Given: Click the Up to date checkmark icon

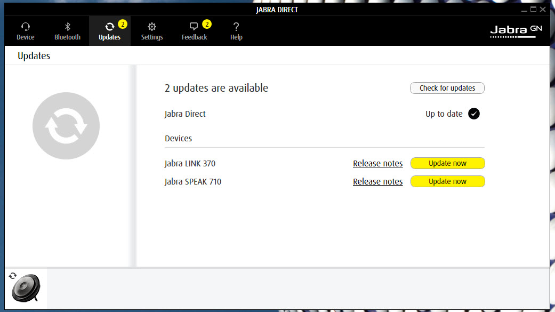Looking at the screenshot, I should (473, 114).
